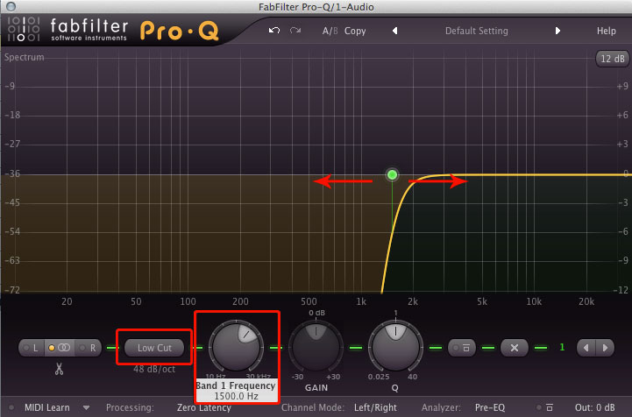Set band to Left channel only
Viewport: 632px width, 417px height.
[37, 348]
